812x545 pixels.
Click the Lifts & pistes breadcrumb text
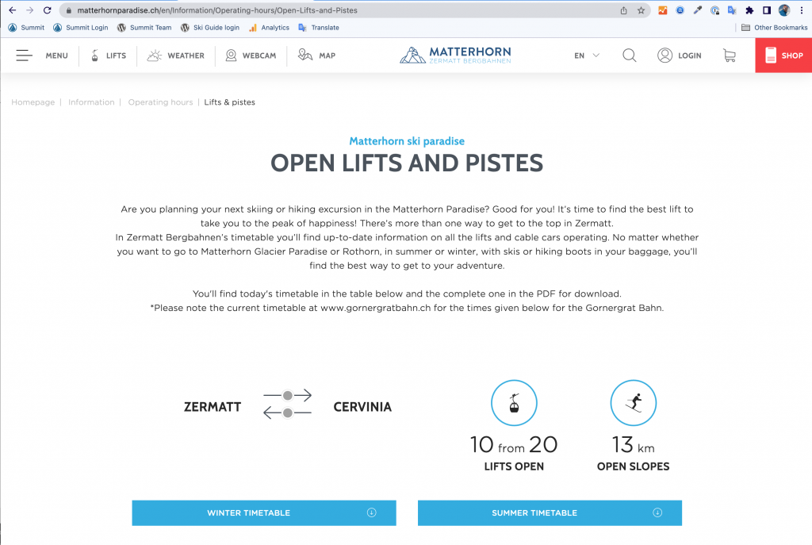pyautogui.click(x=229, y=102)
